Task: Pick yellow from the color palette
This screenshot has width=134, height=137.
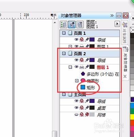Action: (132, 117)
